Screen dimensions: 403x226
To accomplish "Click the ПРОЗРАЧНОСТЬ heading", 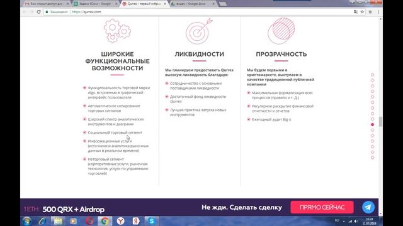I will [281, 54].
